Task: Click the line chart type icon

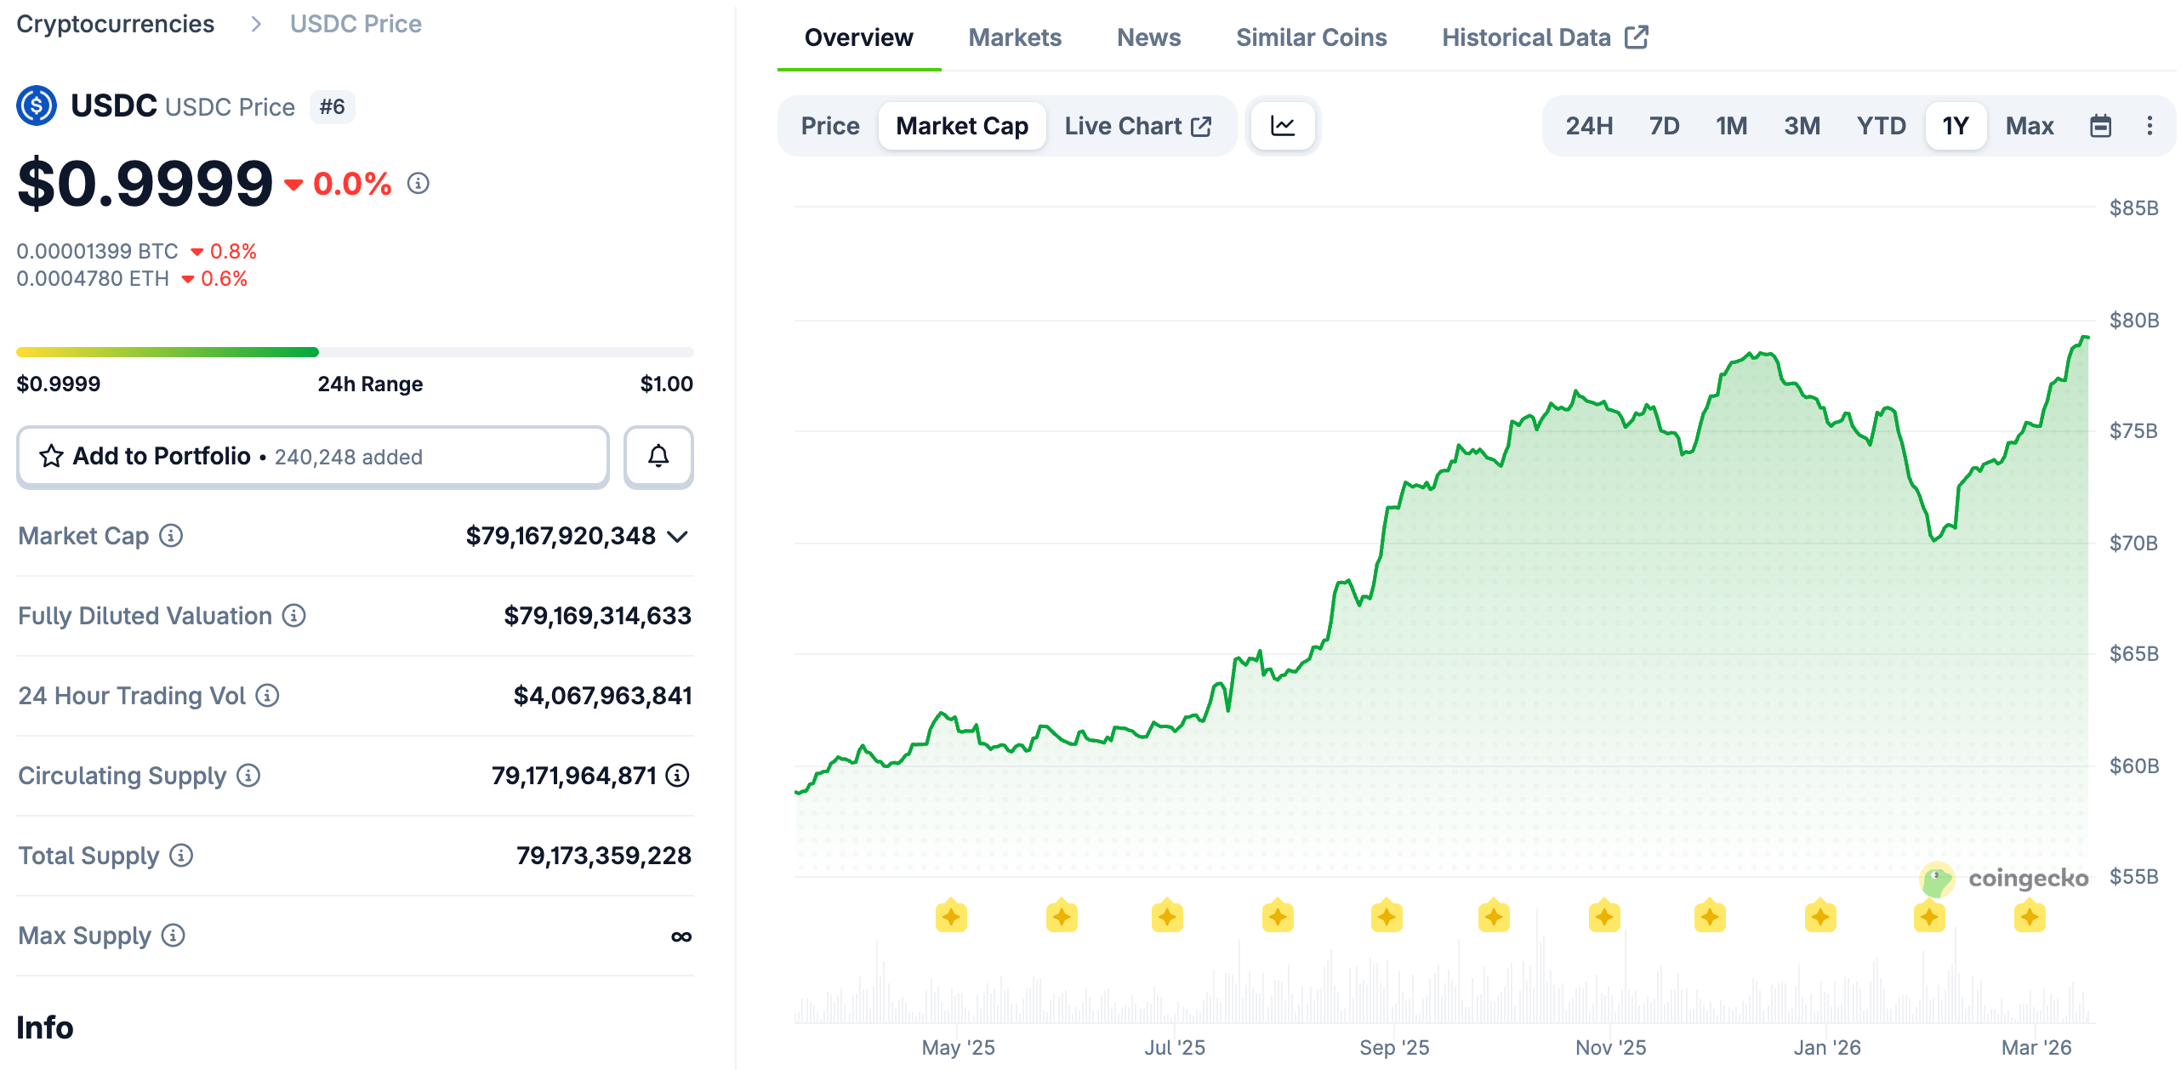Action: (x=1282, y=126)
